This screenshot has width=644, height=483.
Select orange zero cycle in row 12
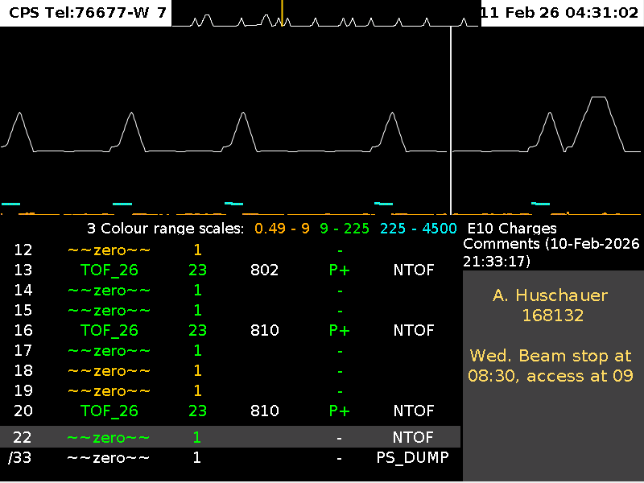109,250
